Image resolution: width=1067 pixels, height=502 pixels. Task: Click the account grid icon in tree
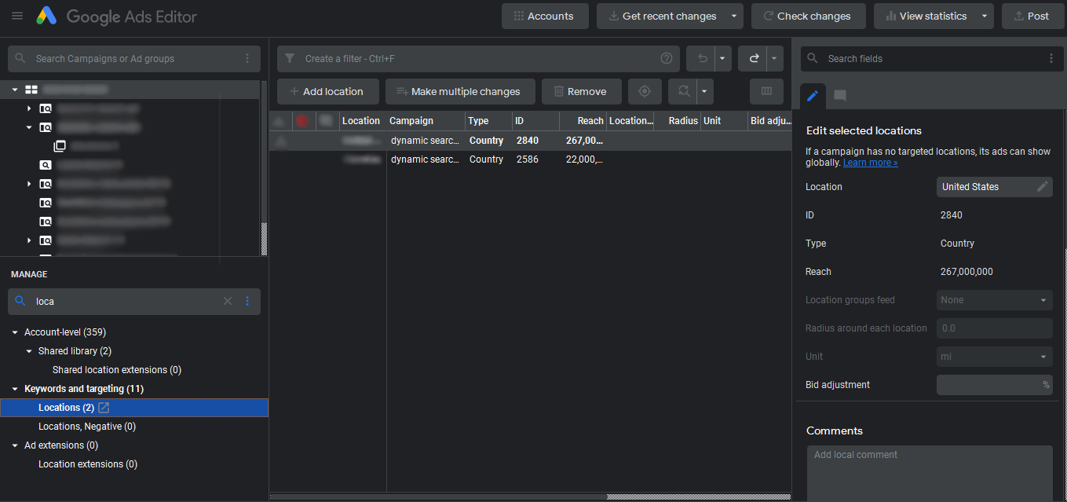coord(31,90)
